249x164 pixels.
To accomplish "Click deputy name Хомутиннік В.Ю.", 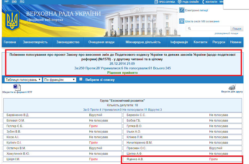I will [x=18, y=154].
